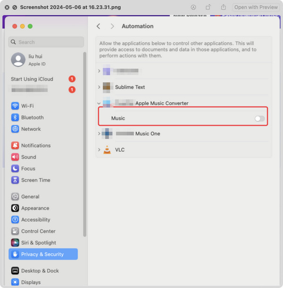This screenshot has height=288, width=283.
Task: Click the Screen Time label
Action: (x=36, y=180)
